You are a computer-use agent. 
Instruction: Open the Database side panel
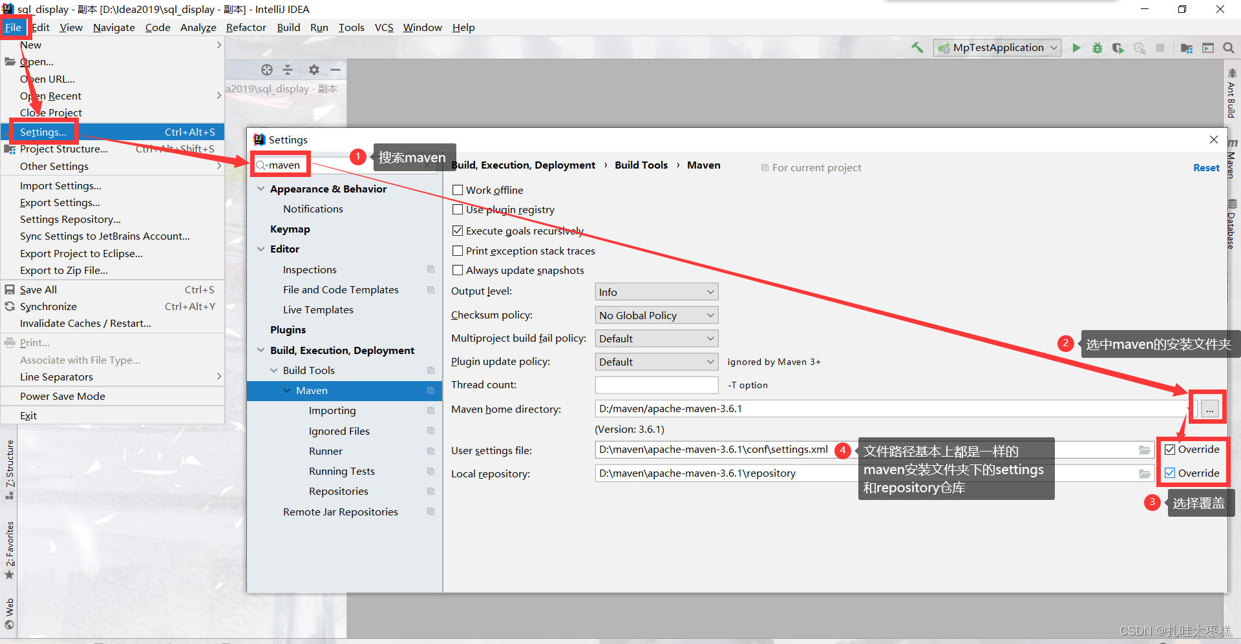pos(1231,224)
